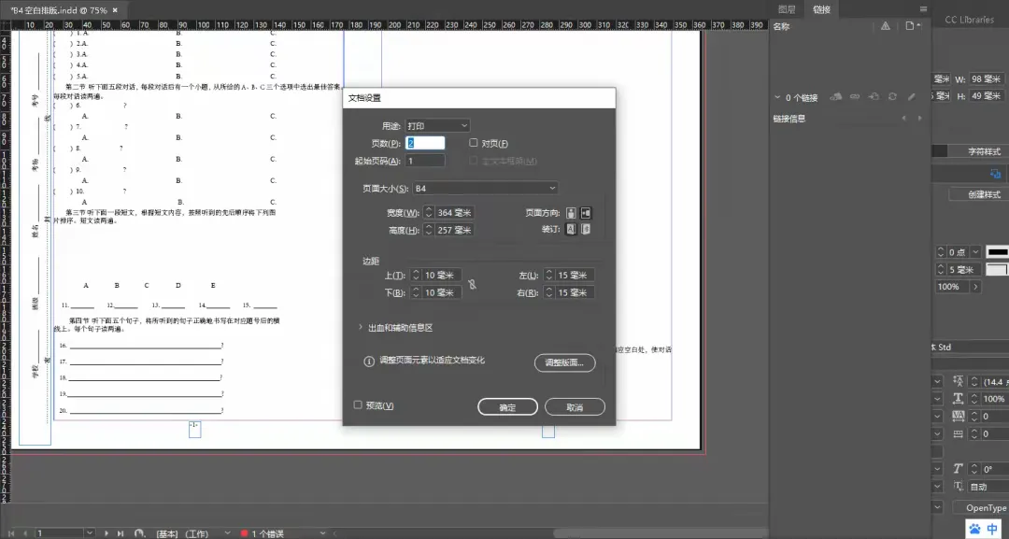
Task: Click the Relink chain icon
Action: [x=855, y=97]
